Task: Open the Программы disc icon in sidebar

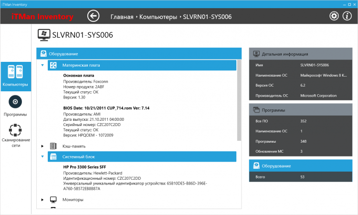Action: click(15, 102)
